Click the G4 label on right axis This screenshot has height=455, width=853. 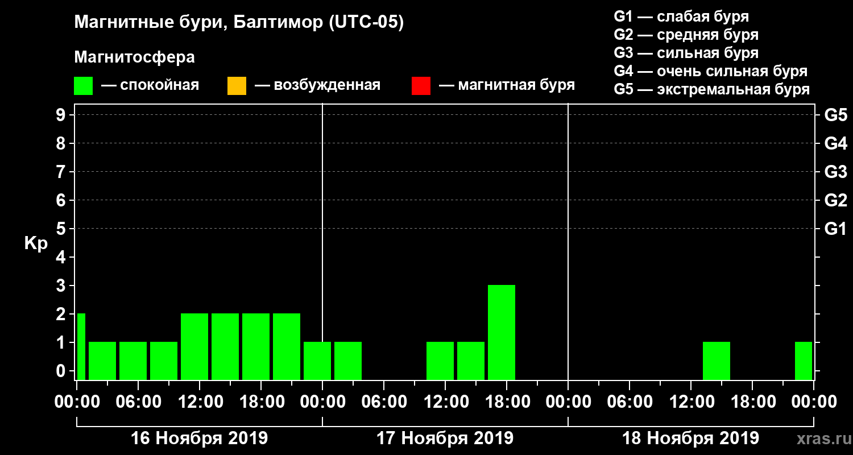point(835,143)
